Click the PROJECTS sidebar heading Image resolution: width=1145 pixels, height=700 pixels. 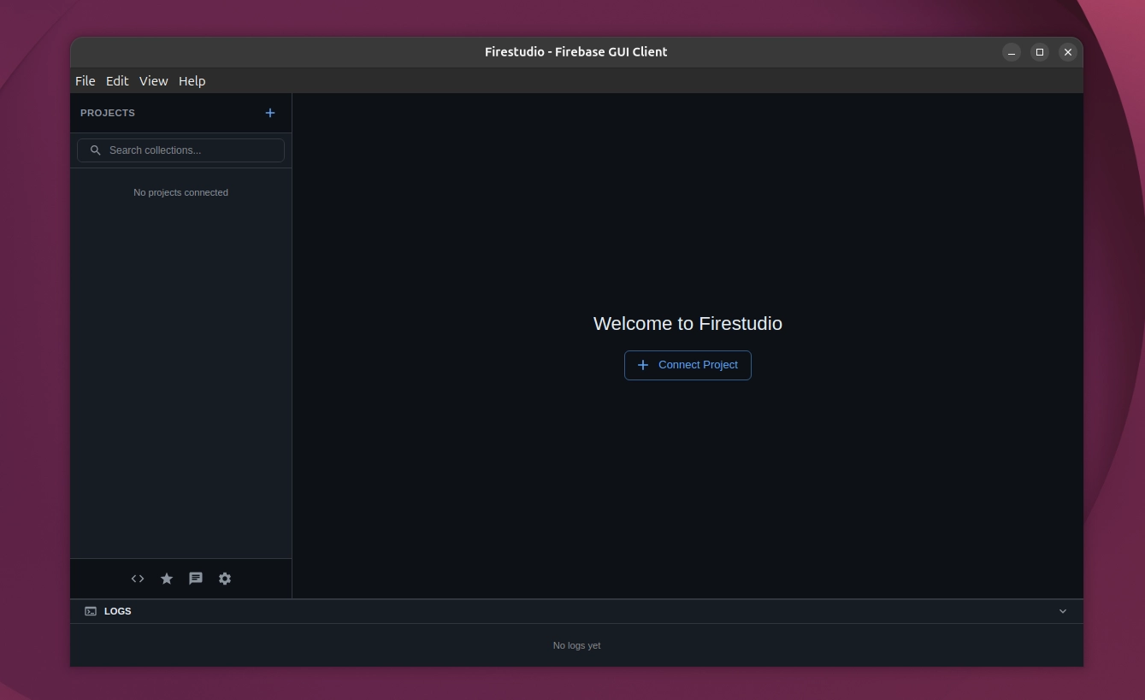coord(108,113)
